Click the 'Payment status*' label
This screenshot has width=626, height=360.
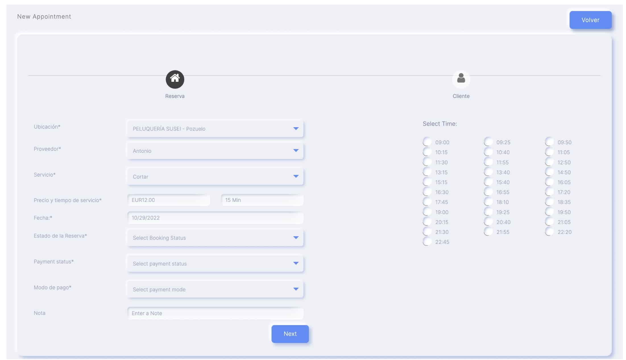click(54, 261)
